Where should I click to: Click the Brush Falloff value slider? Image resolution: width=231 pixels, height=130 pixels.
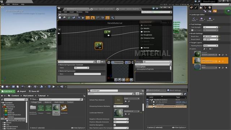click(x=210, y=39)
